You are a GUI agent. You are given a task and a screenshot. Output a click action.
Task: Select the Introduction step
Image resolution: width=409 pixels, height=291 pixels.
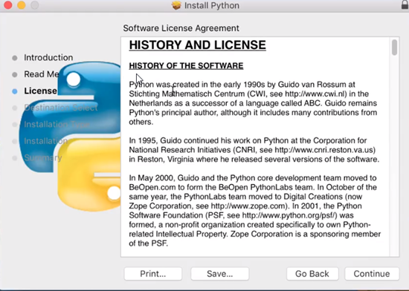pyautogui.click(x=48, y=57)
